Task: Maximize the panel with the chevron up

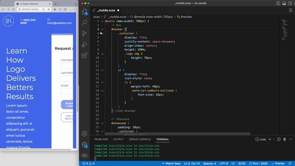Action: (290, 139)
